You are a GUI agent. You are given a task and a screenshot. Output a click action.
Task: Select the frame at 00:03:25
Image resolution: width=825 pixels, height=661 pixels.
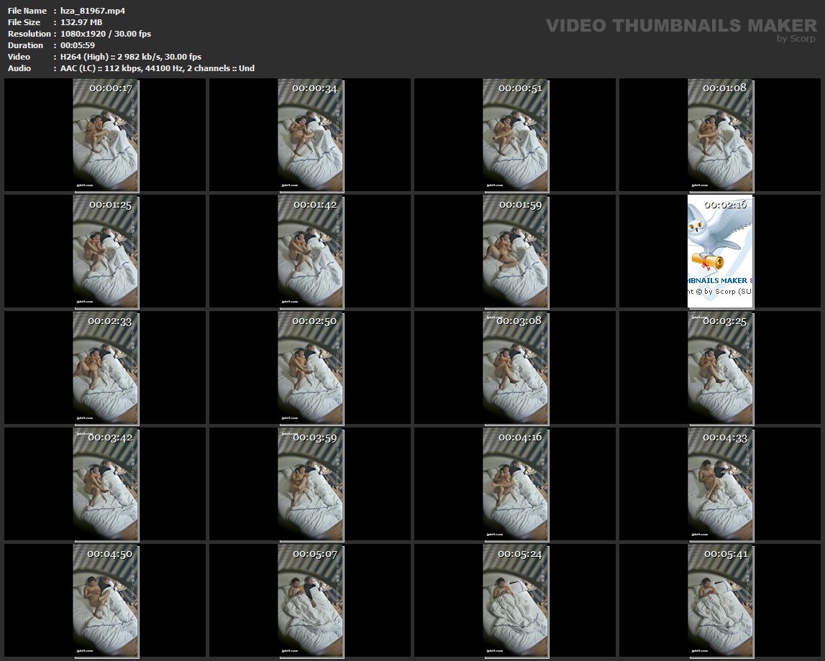(x=720, y=367)
